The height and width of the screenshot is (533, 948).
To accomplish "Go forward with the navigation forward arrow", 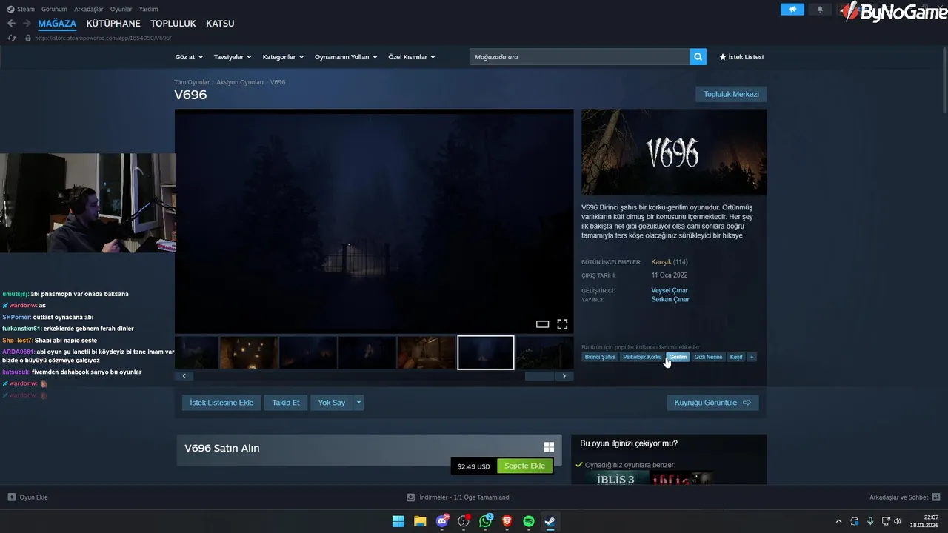I will pos(28,24).
